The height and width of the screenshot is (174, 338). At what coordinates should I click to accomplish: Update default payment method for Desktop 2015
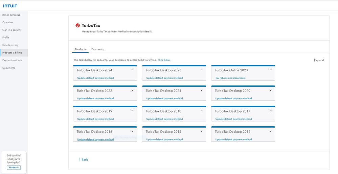point(164,139)
